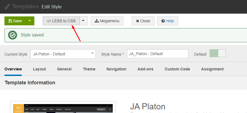Click the floppy disk Save icon

[10, 21]
